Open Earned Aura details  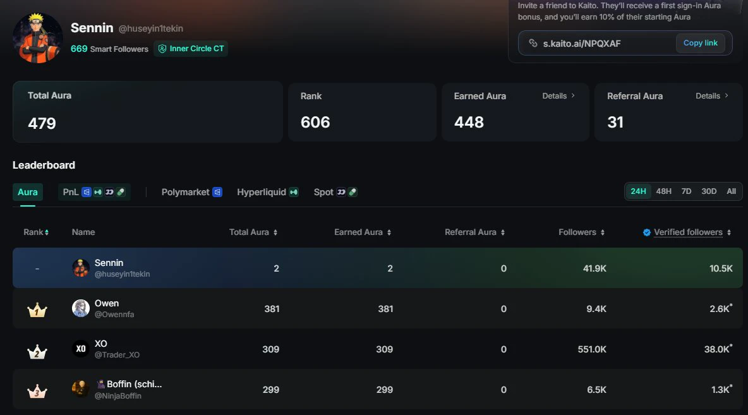pos(558,96)
